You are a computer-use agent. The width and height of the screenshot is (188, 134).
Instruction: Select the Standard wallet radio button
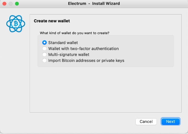pyautogui.click(x=44, y=43)
